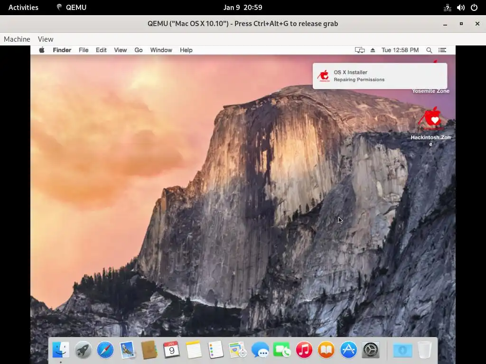
Task: Click the OS X Installer notification banner
Action: tap(380, 76)
